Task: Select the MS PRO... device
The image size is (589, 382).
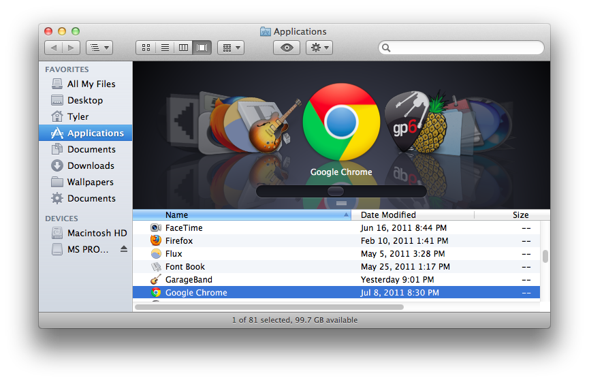Action: [86, 249]
